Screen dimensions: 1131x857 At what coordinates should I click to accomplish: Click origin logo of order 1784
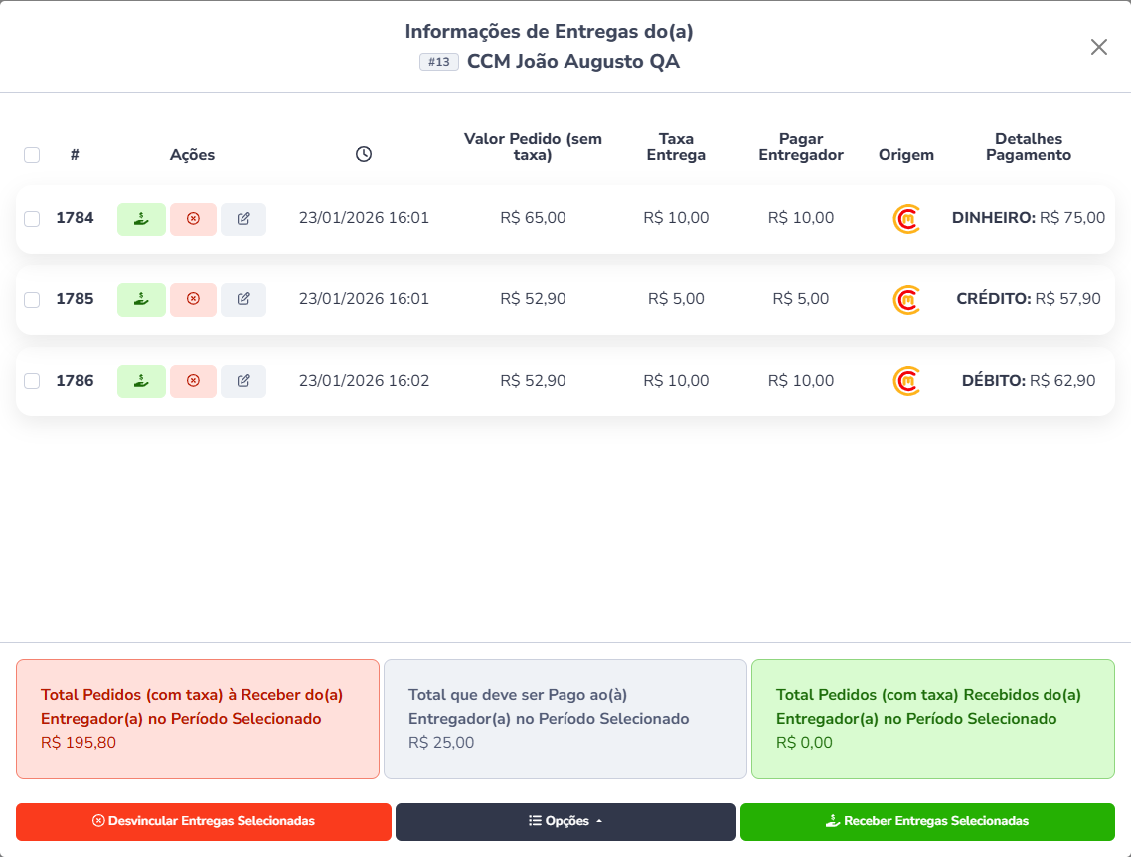point(906,219)
